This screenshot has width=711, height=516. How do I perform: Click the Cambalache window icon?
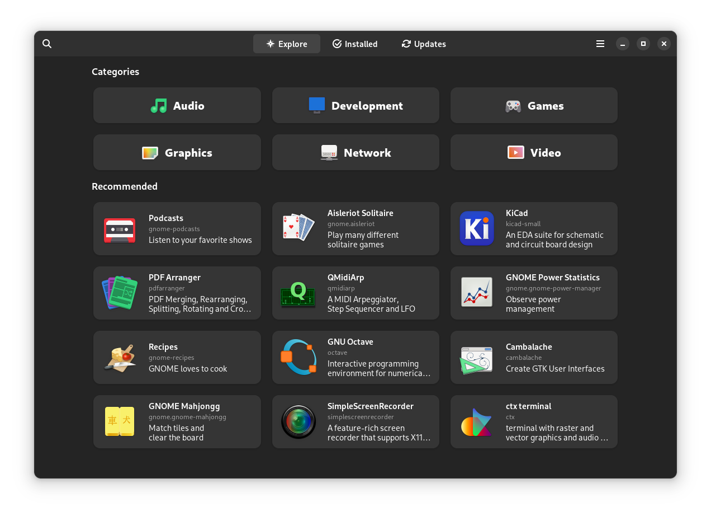coord(477,359)
